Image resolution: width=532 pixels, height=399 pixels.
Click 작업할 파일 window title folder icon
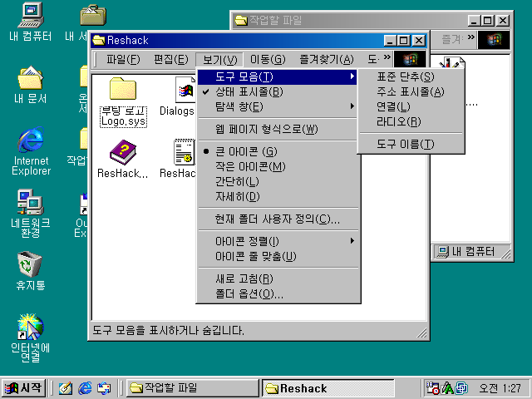[x=241, y=20]
